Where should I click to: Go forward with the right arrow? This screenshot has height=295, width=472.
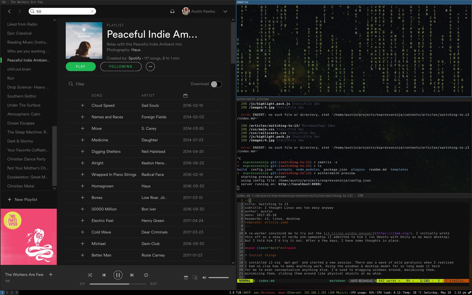20,11
